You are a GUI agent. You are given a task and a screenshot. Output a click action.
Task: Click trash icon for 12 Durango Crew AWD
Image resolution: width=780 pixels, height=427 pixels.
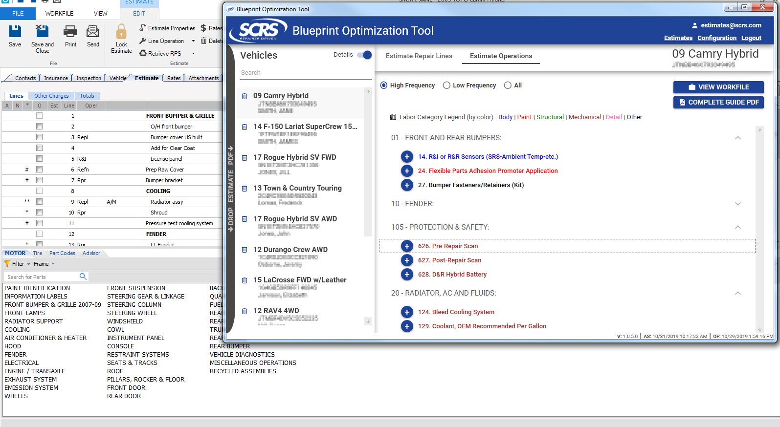pyautogui.click(x=245, y=250)
